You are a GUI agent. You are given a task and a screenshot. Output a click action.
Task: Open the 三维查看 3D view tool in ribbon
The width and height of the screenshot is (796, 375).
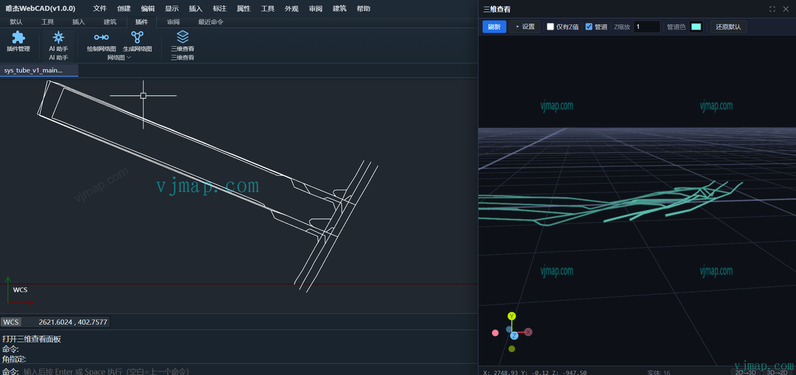pos(183,41)
